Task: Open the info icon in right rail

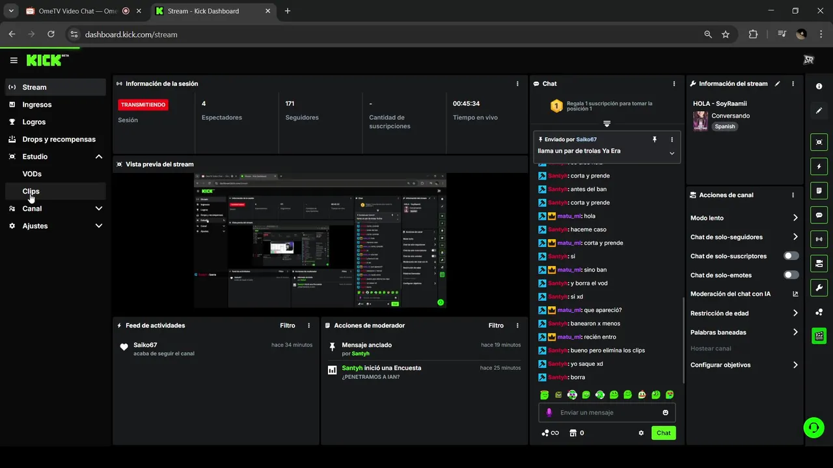Action: tap(819, 86)
